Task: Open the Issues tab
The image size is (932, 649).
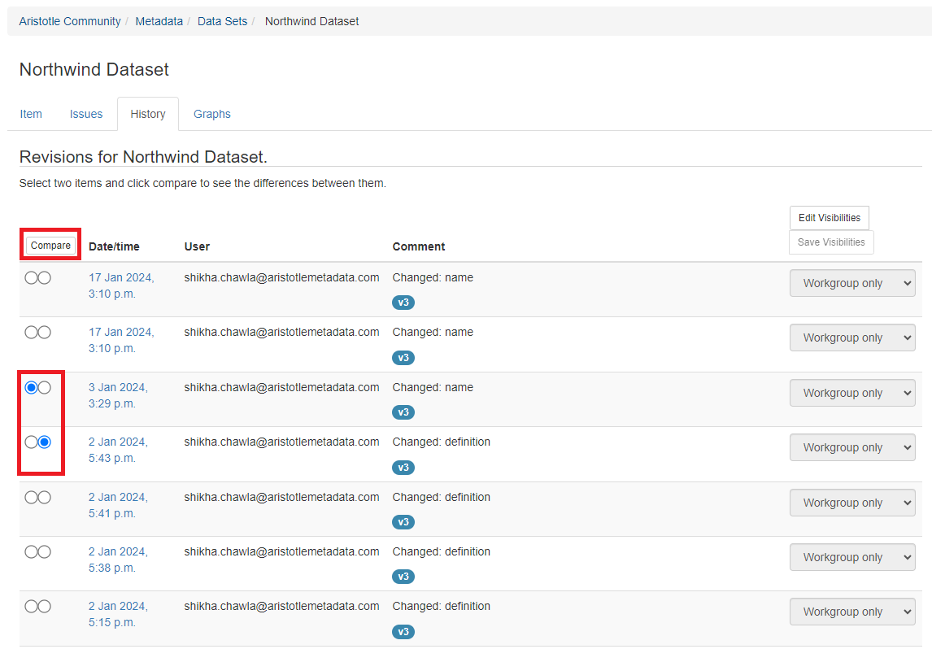Action: (x=86, y=114)
